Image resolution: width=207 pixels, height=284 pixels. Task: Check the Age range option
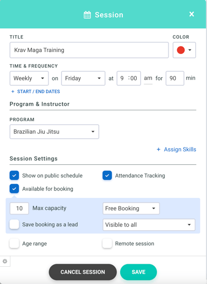(14, 243)
